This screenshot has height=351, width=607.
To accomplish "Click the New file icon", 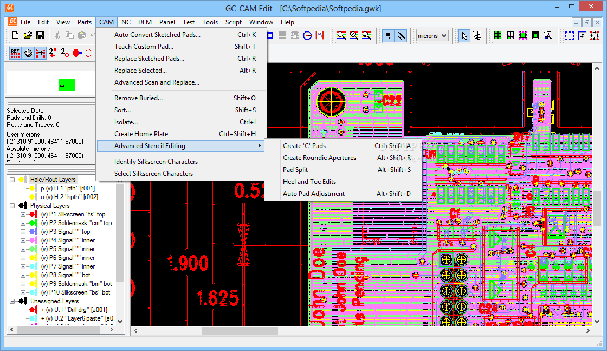I will click(16, 36).
